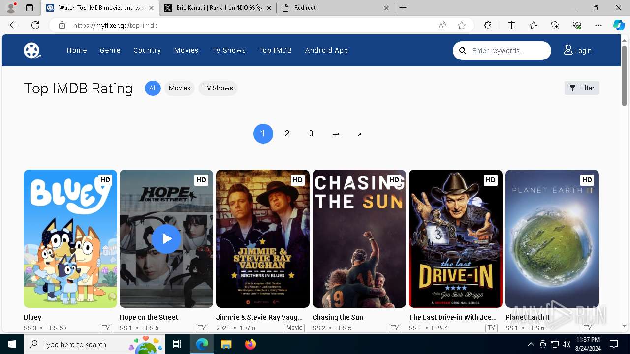Go to page 3
Image resolution: width=630 pixels, height=354 pixels.
[x=311, y=134]
